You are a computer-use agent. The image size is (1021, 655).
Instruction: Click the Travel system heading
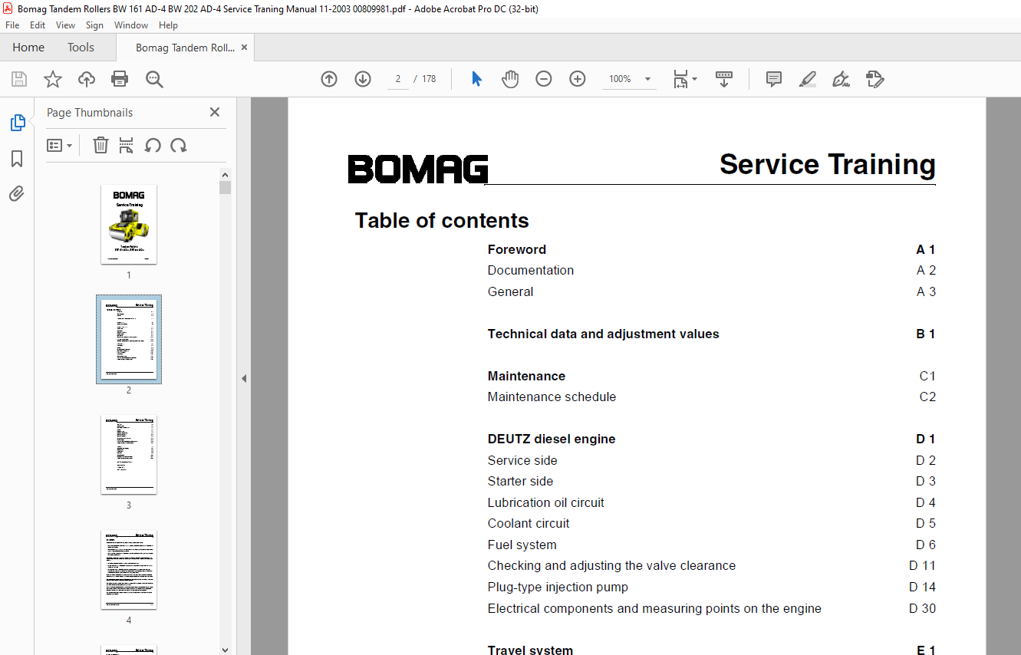tap(531, 650)
